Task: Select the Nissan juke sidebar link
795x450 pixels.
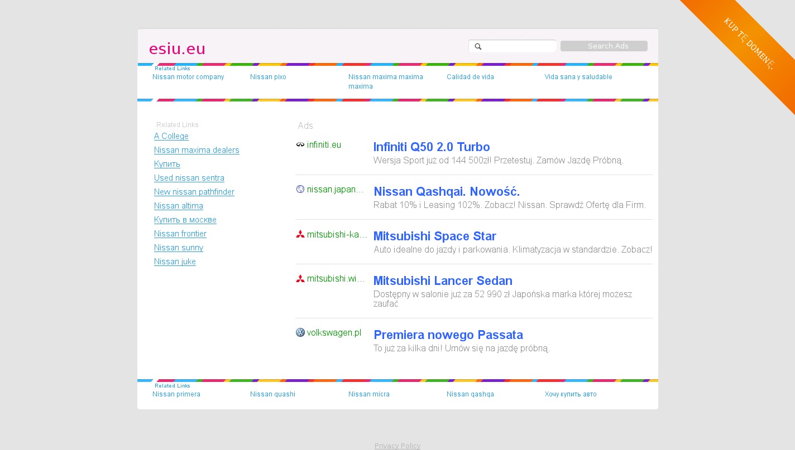Action: coord(175,262)
